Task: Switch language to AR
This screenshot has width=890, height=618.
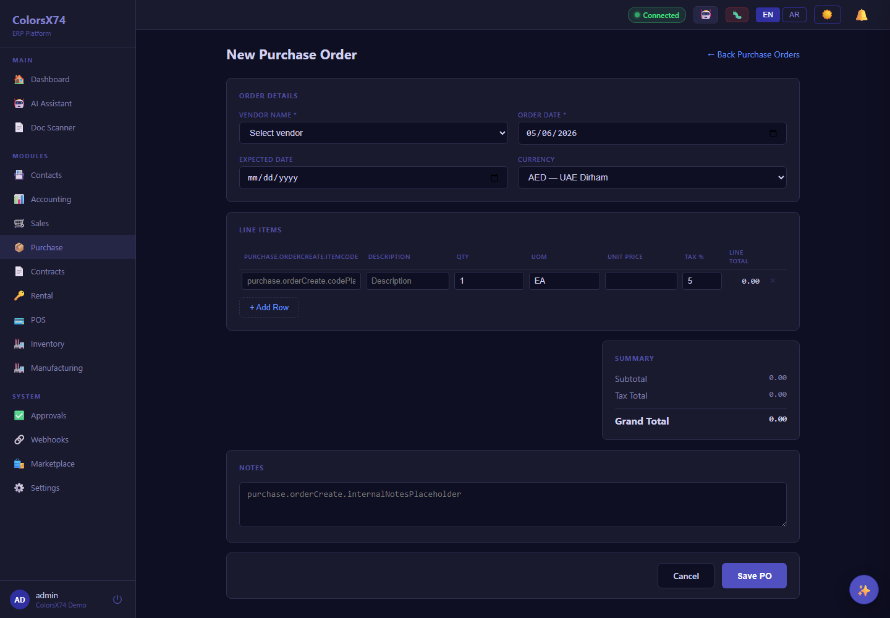Action: pos(794,15)
